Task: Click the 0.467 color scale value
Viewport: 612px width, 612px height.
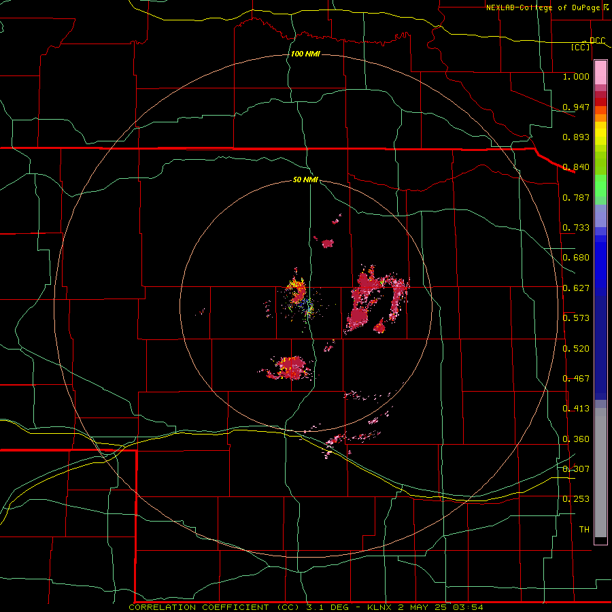Action: tap(576, 379)
